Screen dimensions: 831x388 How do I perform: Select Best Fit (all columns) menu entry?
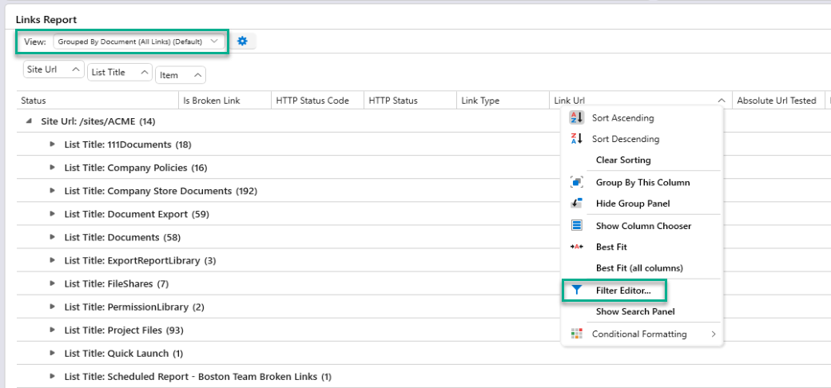[639, 267]
